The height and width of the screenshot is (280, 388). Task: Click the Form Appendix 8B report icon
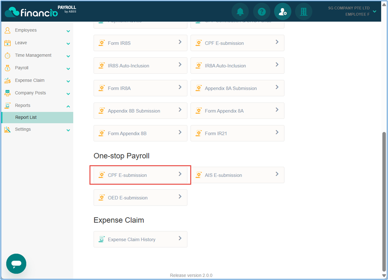pos(101,133)
